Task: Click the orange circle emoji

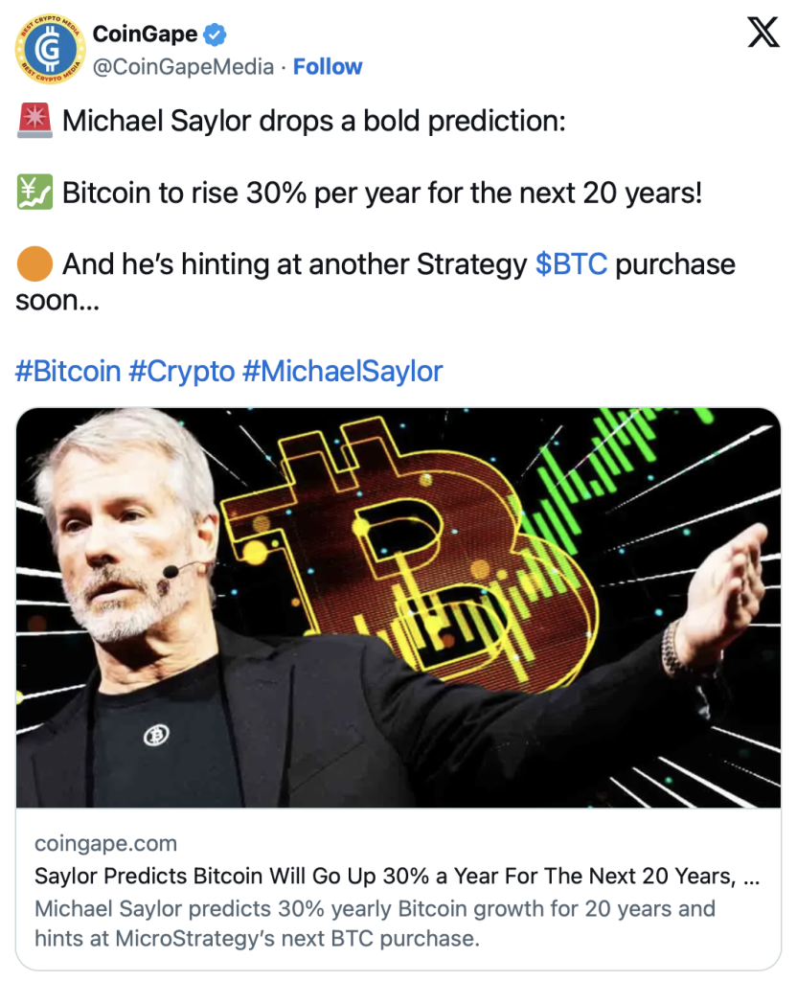Action: pyautogui.click(x=34, y=264)
